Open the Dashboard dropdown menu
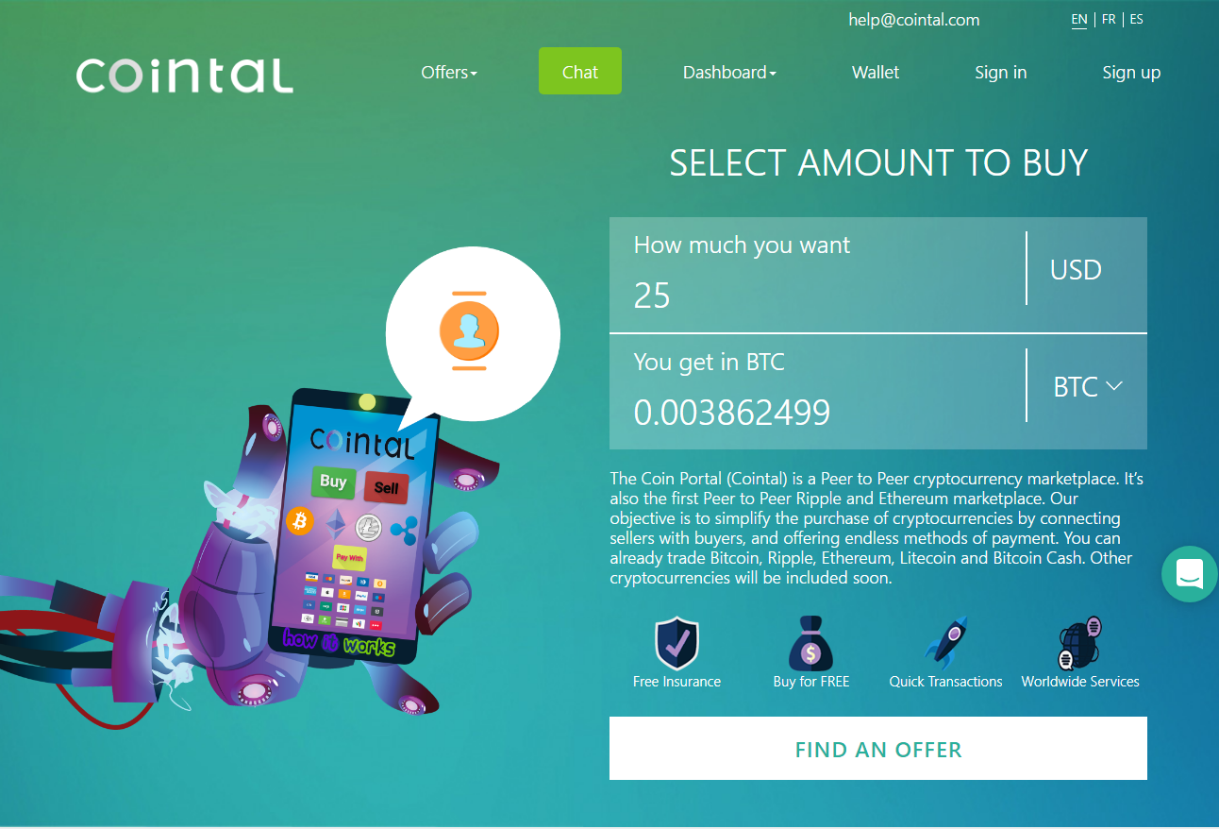 click(729, 73)
